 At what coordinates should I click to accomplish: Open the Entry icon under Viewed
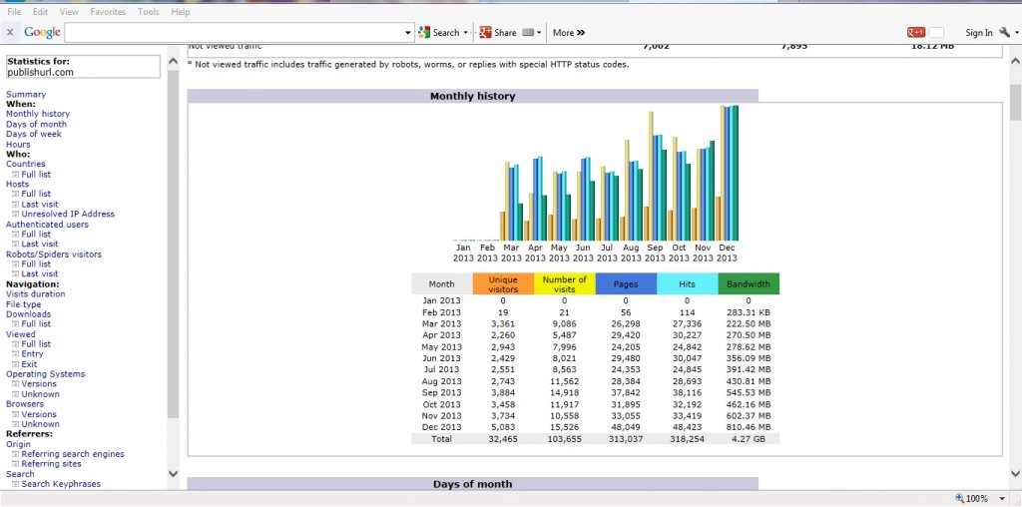[x=16, y=354]
